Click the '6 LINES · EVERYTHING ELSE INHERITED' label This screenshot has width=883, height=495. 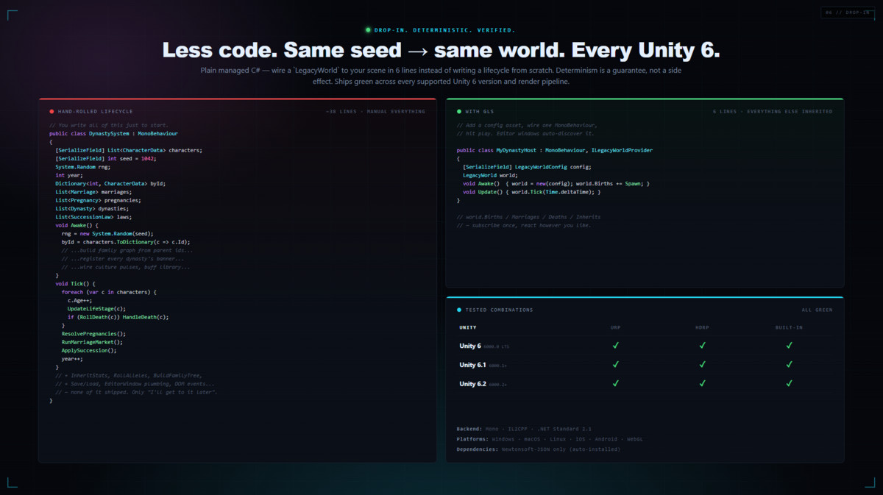[x=773, y=112]
